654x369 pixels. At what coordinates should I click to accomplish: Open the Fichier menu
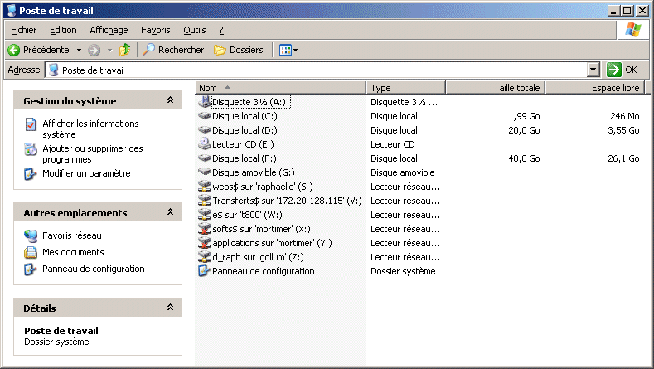(x=23, y=30)
